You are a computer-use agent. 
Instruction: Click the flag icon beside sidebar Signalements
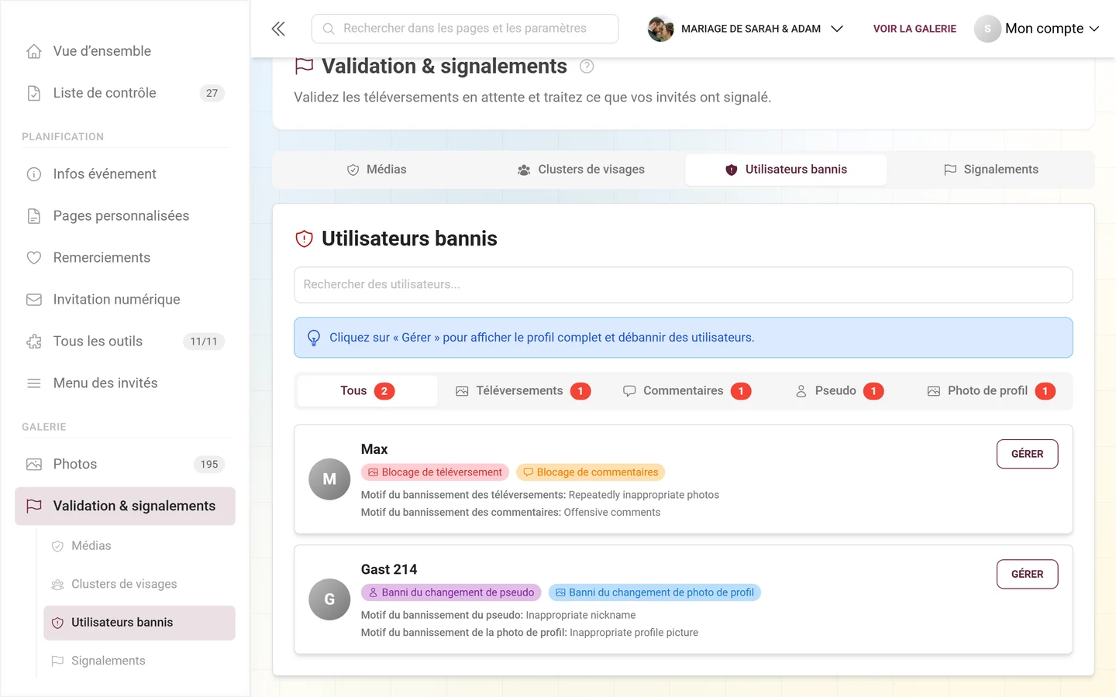57,661
